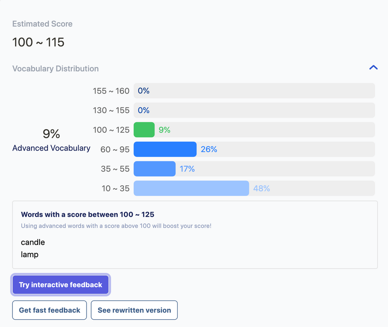Select the 130 ~ 155 empty bar
Image resolution: width=388 pixels, height=327 pixels.
[x=254, y=110]
